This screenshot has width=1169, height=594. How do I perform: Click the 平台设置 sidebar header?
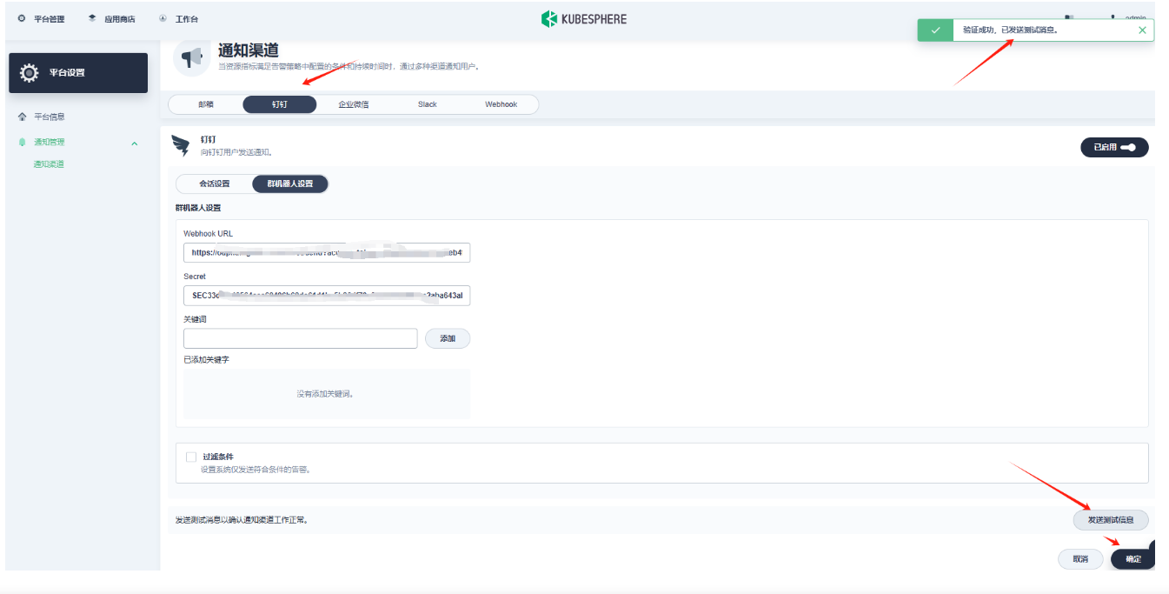78,73
